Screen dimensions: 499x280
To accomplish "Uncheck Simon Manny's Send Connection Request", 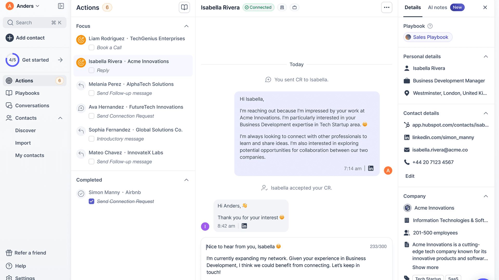I will coord(91,201).
